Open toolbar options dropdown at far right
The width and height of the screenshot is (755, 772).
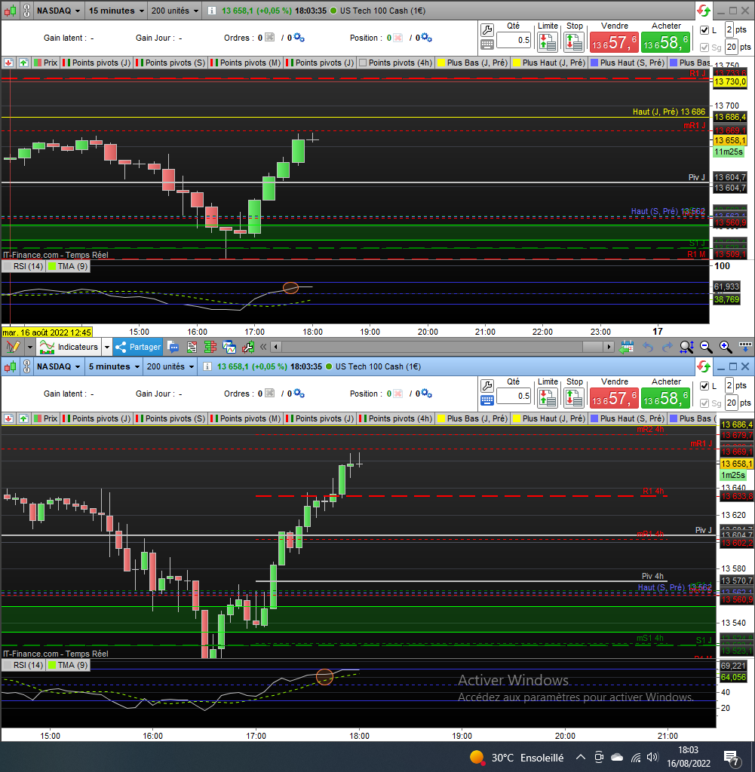coord(745,347)
